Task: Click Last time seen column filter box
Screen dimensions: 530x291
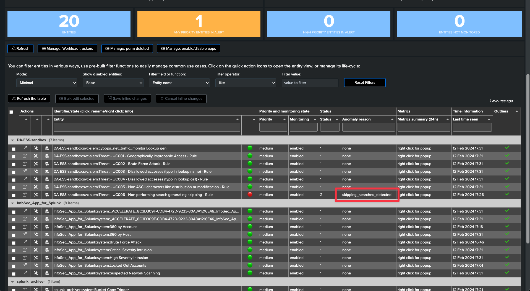Action: 472,127
